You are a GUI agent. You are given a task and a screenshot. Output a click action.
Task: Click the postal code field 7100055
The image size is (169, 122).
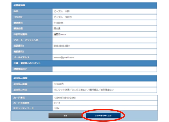104,23
